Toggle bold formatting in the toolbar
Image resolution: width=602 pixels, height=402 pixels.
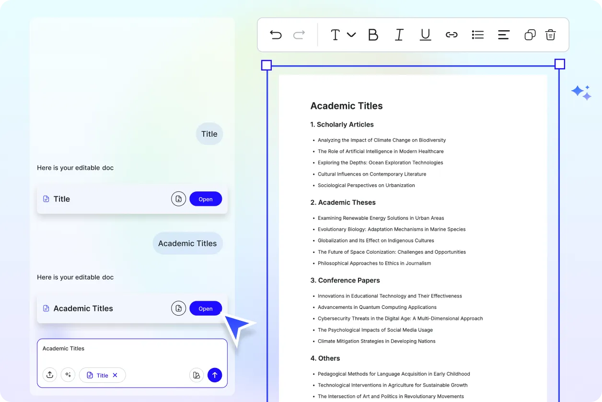click(x=373, y=35)
